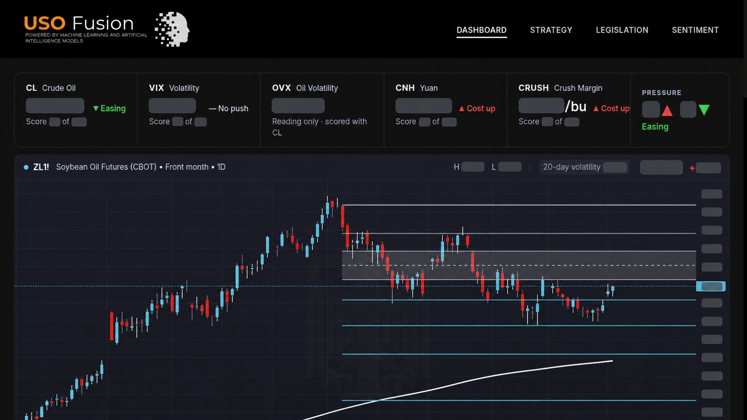
Task: Click the red plus change indicator
Action: click(x=705, y=168)
